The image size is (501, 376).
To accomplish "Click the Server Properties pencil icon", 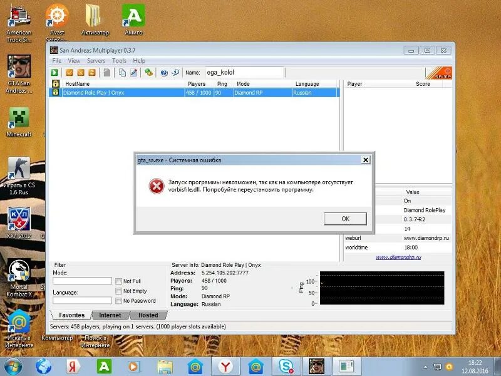I will point(133,73).
